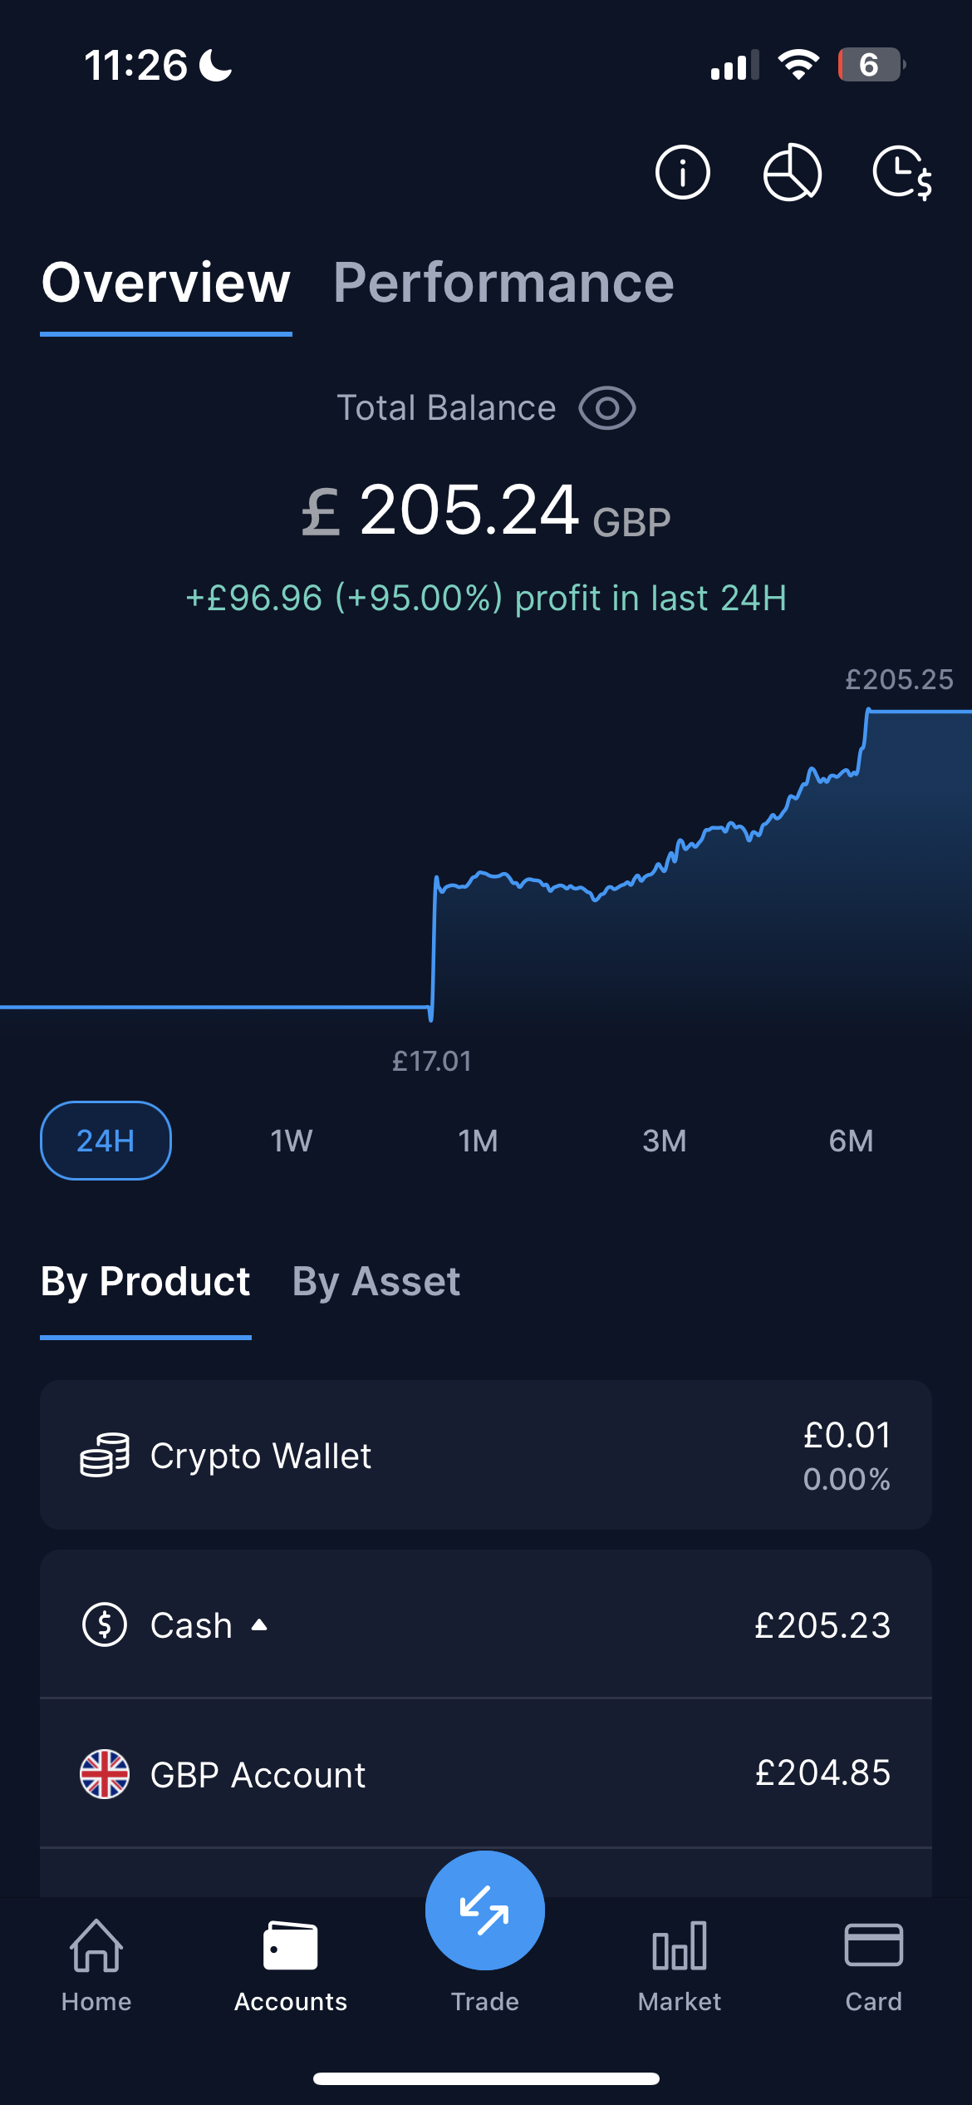972x2105 pixels.
Task: Hide total balance with eye icon
Action: (607, 408)
